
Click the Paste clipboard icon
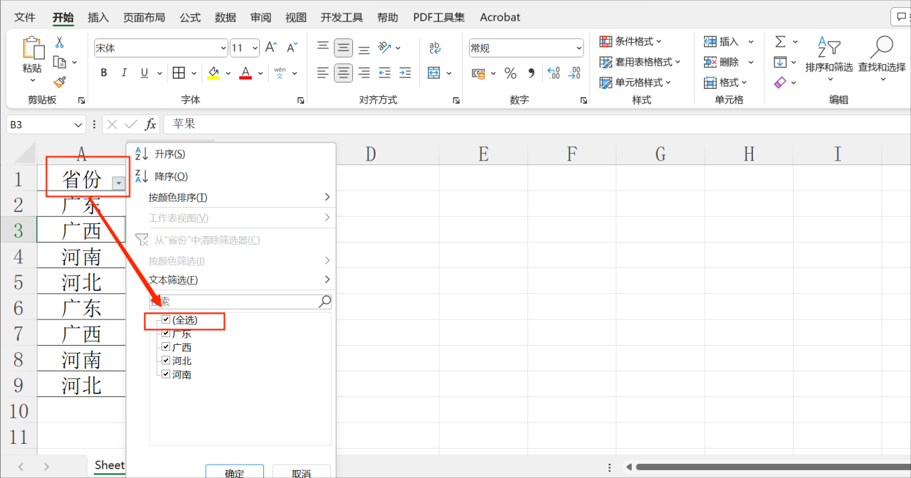pos(33,48)
